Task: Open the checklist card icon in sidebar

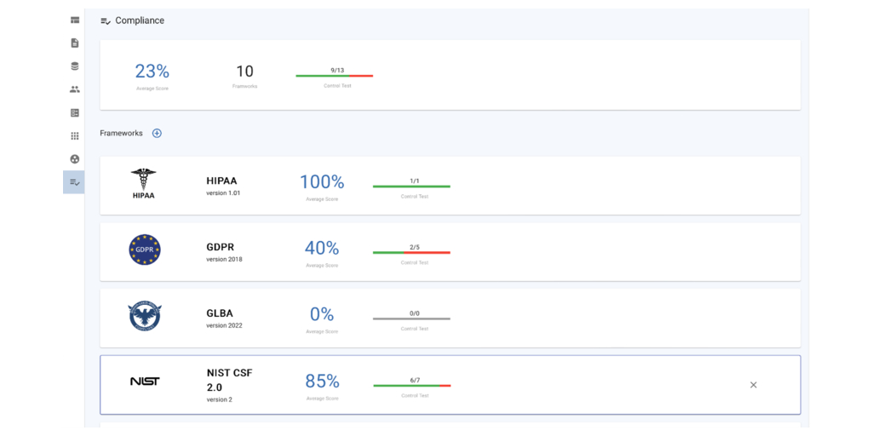Action: pos(75,112)
